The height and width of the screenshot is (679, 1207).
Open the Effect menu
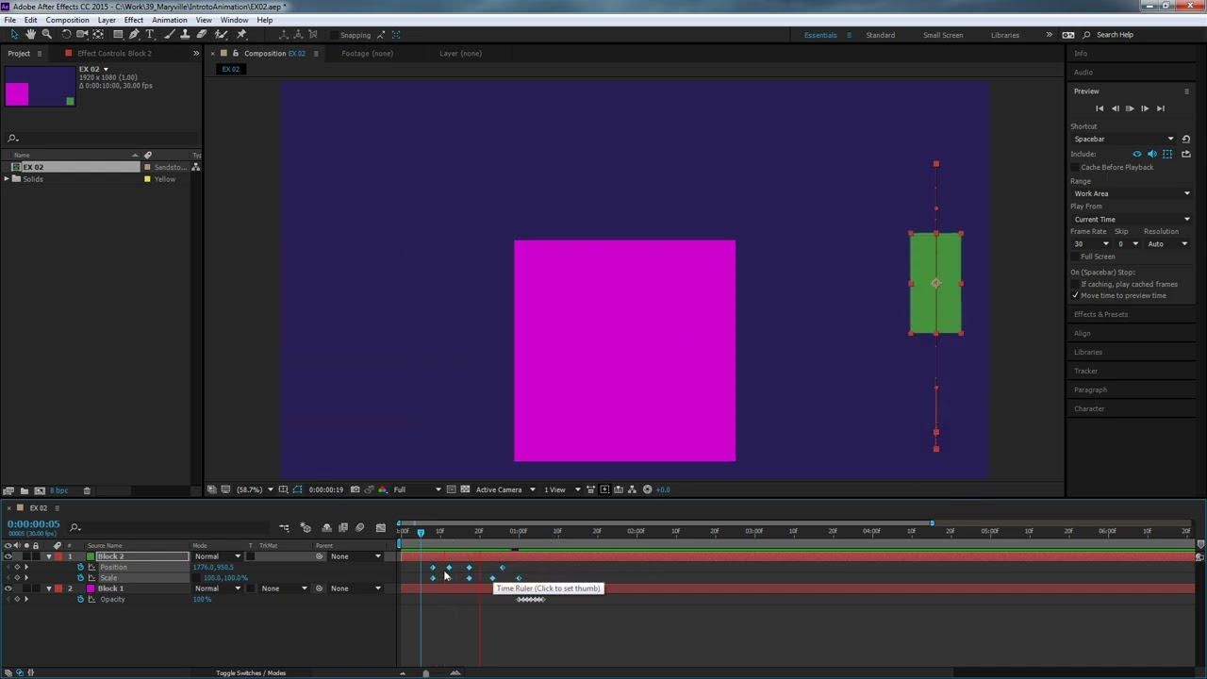coord(134,20)
